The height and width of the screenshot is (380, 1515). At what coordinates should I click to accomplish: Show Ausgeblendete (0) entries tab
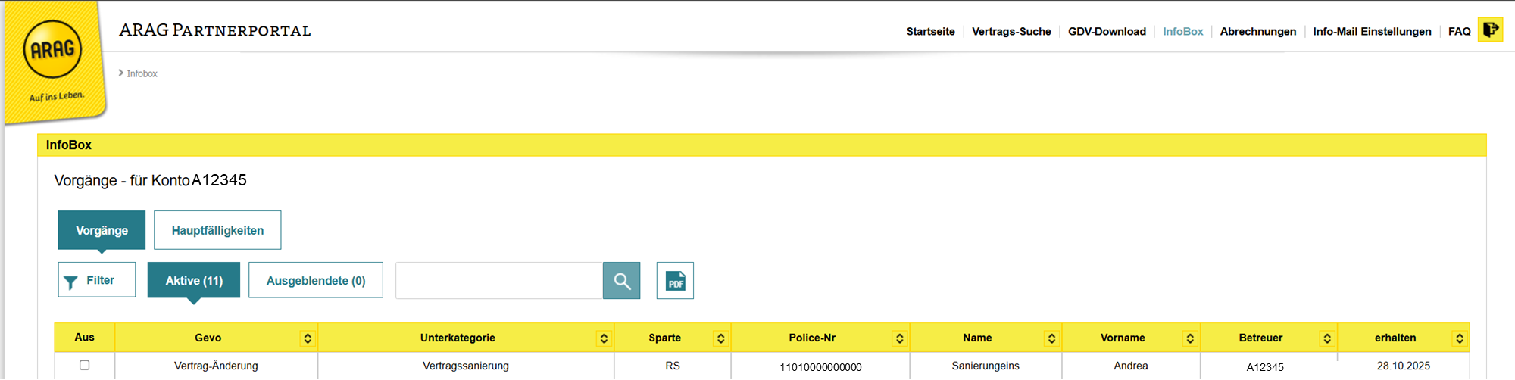316,281
